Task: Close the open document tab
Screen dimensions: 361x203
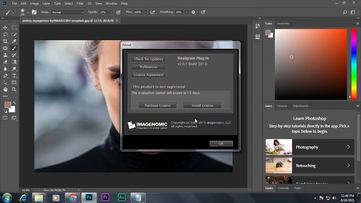Action: tap(117, 20)
